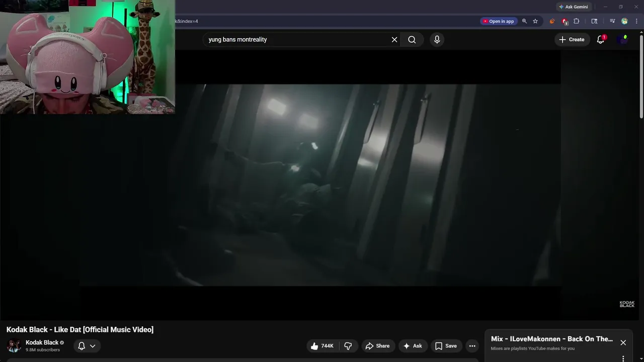
Task: Click the Open in app chip
Action: point(498,21)
